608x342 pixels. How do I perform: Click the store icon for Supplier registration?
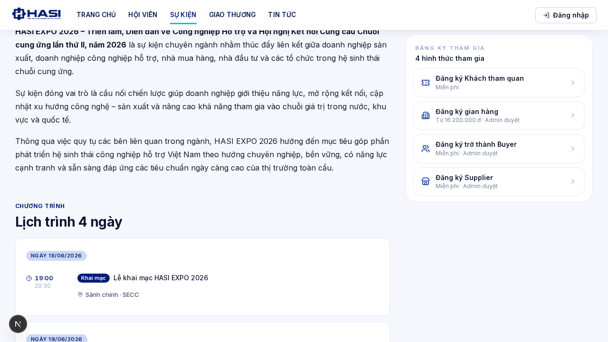426,181
